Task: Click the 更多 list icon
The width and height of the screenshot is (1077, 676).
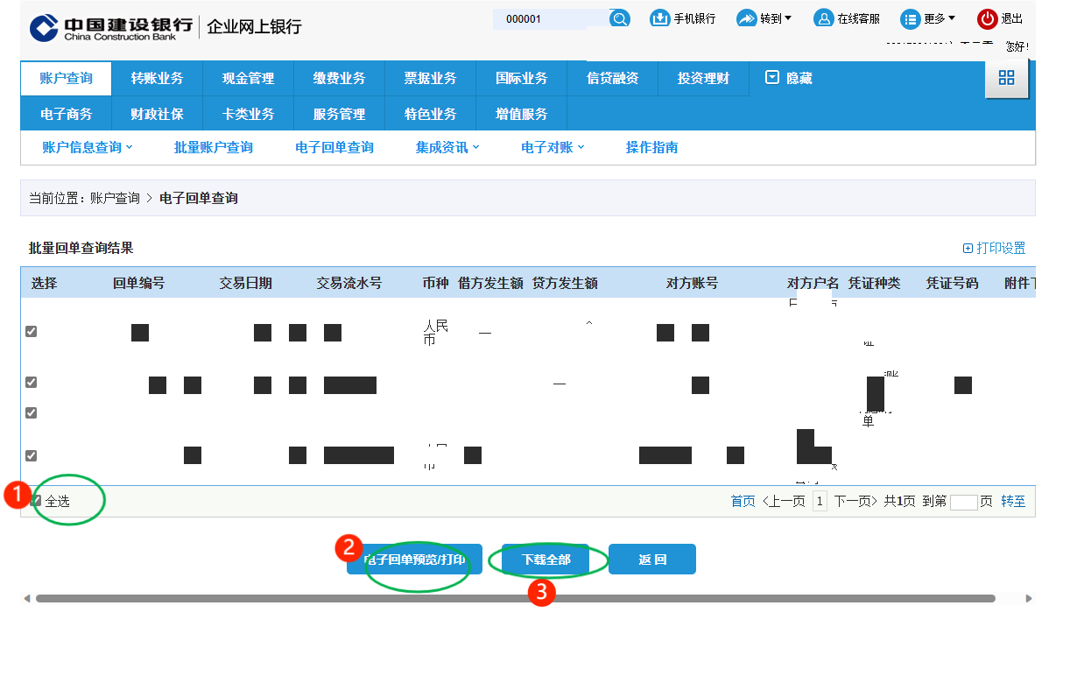Action: click(910, 18)
